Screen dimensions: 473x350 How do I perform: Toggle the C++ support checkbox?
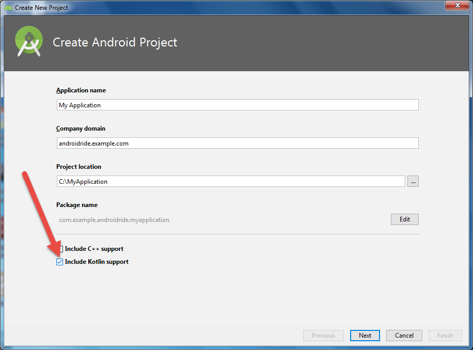(x=60, y=249)
